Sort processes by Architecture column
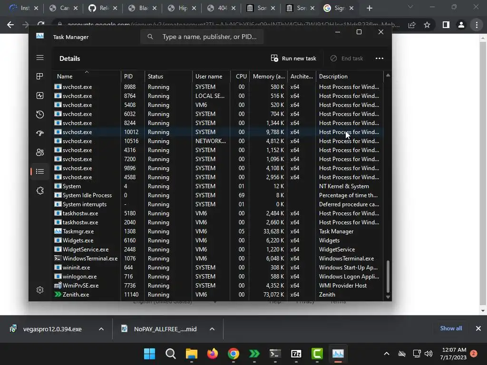Screen dimensions: 487x365 [302, 77]
